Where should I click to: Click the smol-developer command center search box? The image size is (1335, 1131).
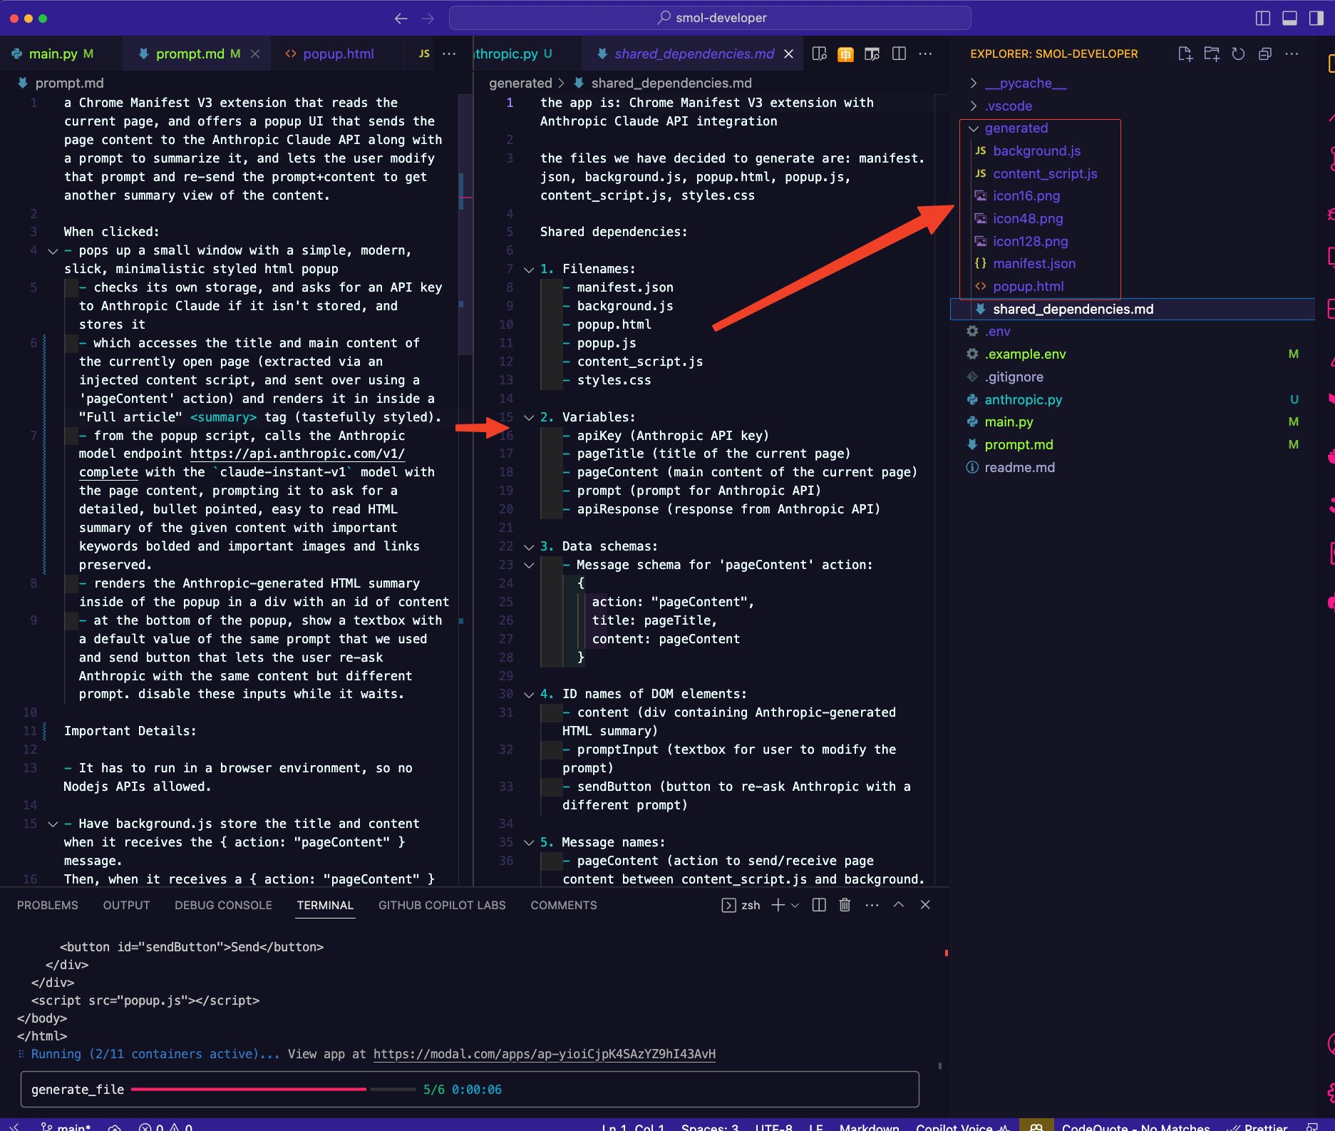710,18
